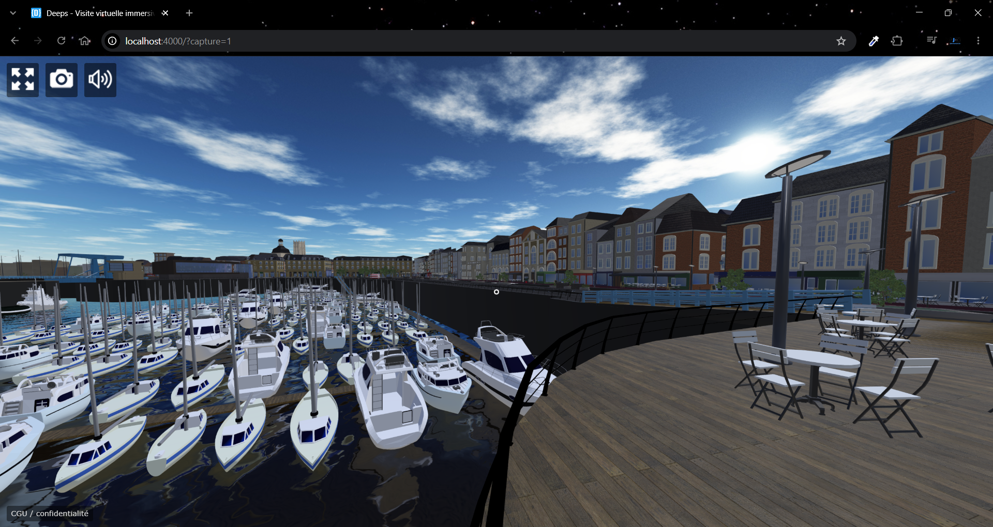993x527 pixels.
Task: Open the tab search dropdown arrow
Action: pos(13,13)
